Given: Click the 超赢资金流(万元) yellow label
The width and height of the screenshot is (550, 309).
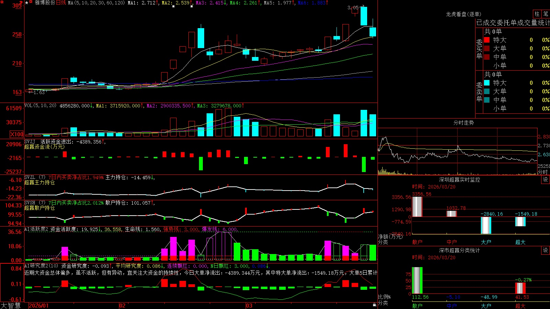Looking at the screenshot, I should click(44, 147).
